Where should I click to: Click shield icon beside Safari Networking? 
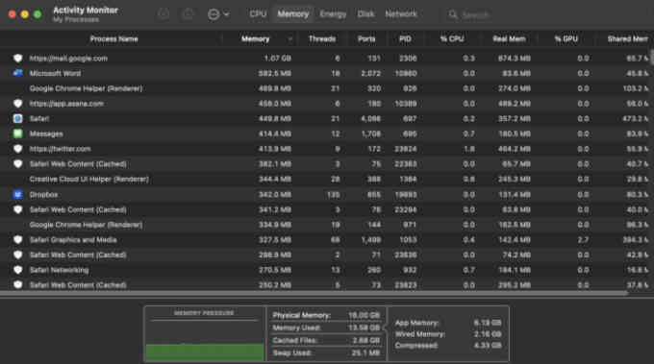click(17, 270)
